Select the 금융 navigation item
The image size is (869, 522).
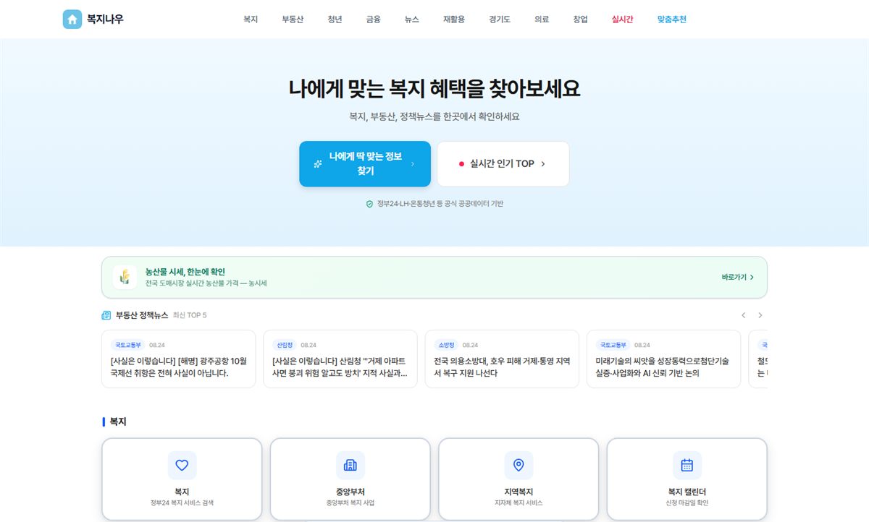click(x=373, y=20)
